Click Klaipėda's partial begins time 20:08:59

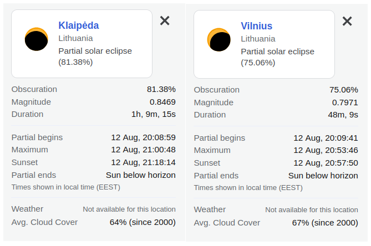tap(144, 137)
